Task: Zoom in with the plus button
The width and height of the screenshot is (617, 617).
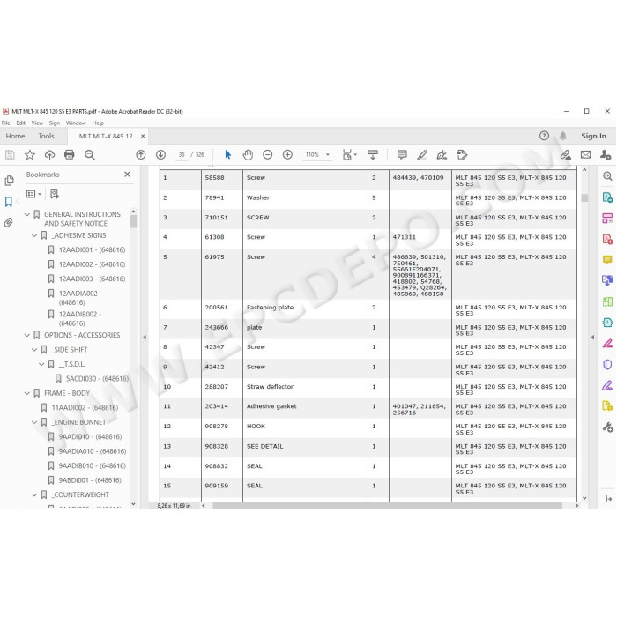Action: point(287,155)
